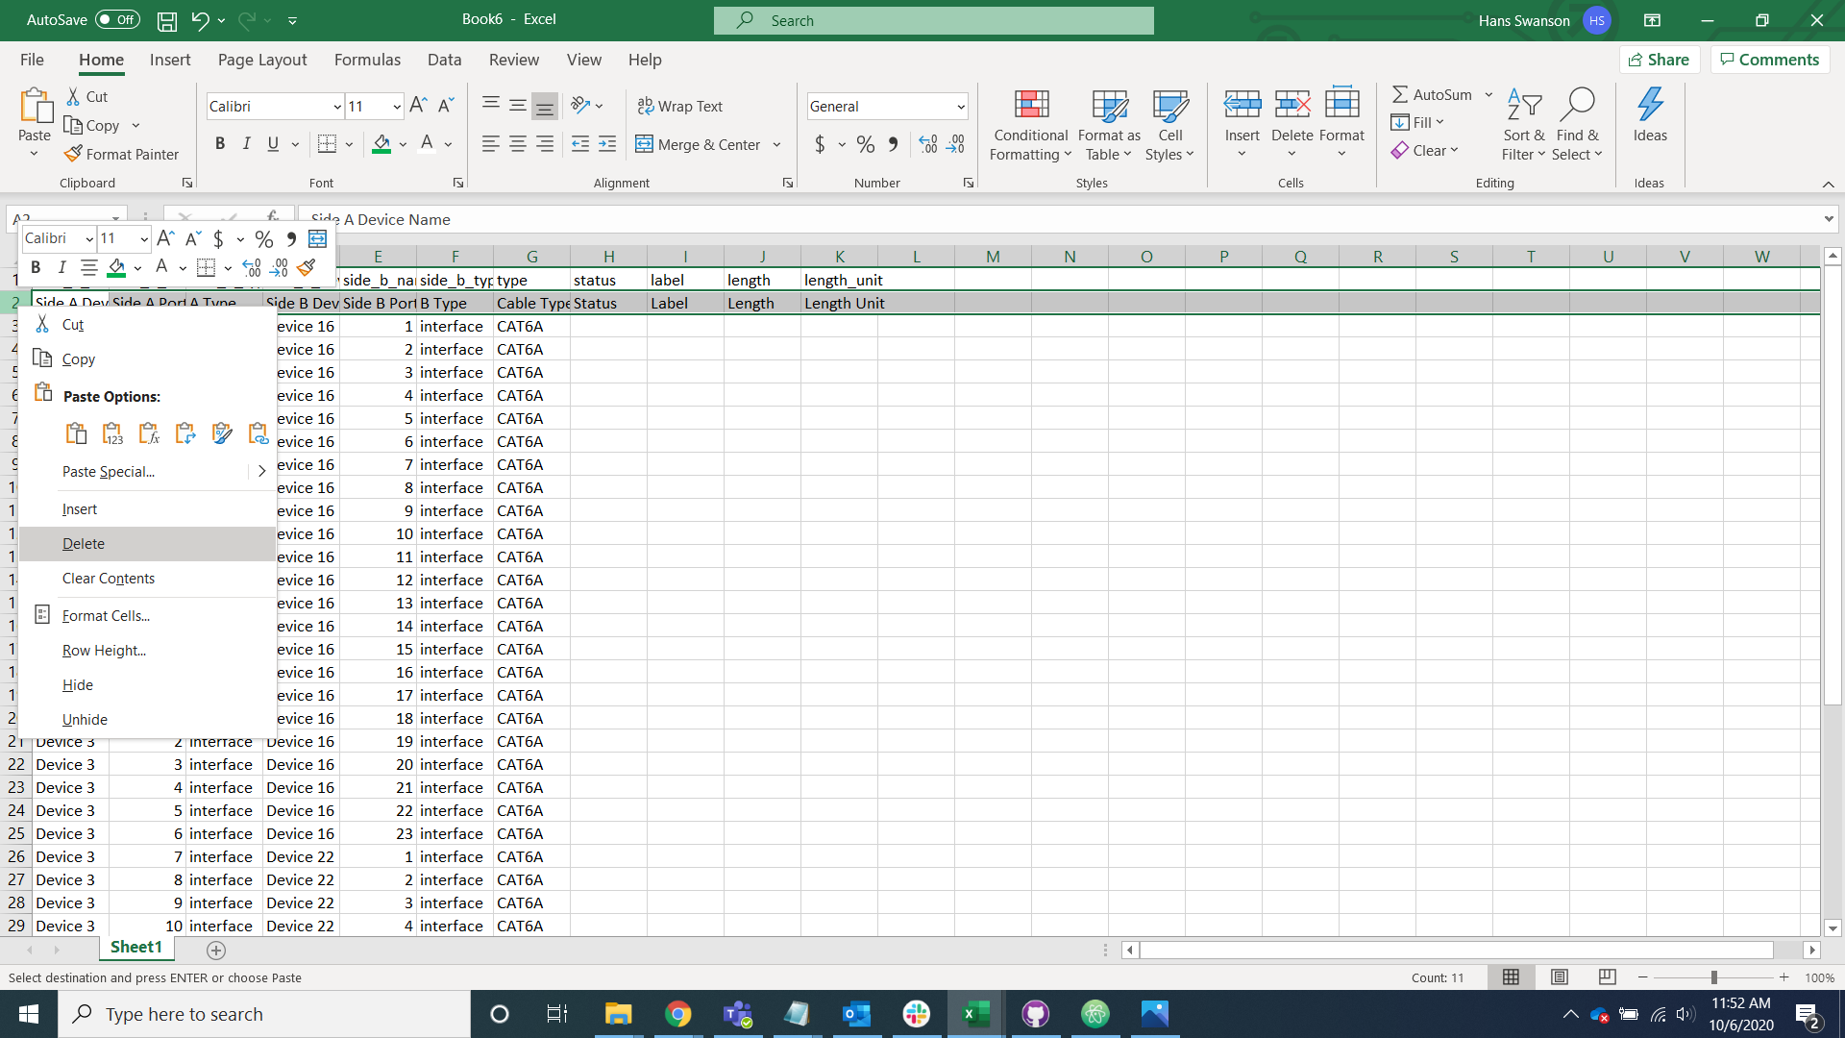The image size is (1845, 1038).
Task: Click the Sheet1 tab
Action: (x=136, y=948)
